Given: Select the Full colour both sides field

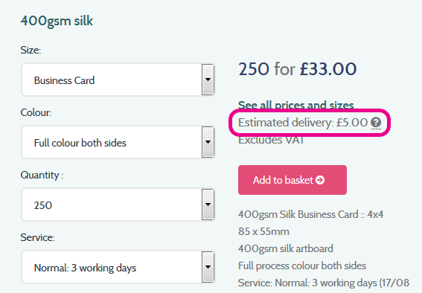Looking at the screenshot, I should 118,142.
